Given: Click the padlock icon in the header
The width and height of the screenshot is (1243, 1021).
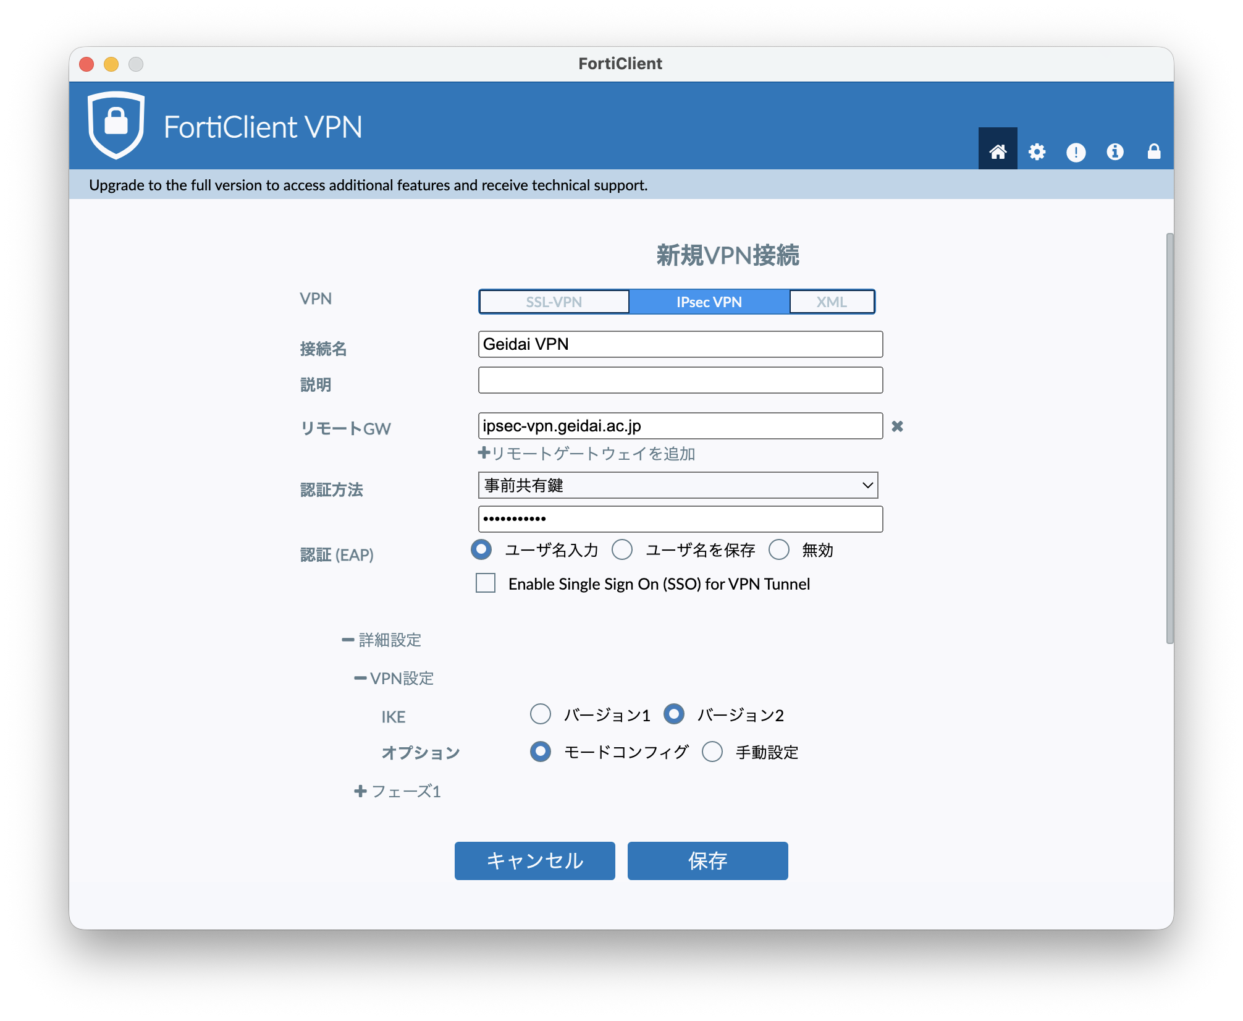Looking at the screenshot, I should (1153, 151).
